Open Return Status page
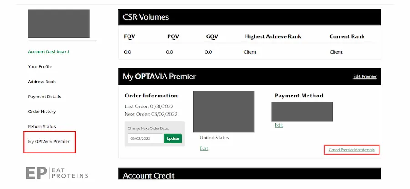 [42, 126]
